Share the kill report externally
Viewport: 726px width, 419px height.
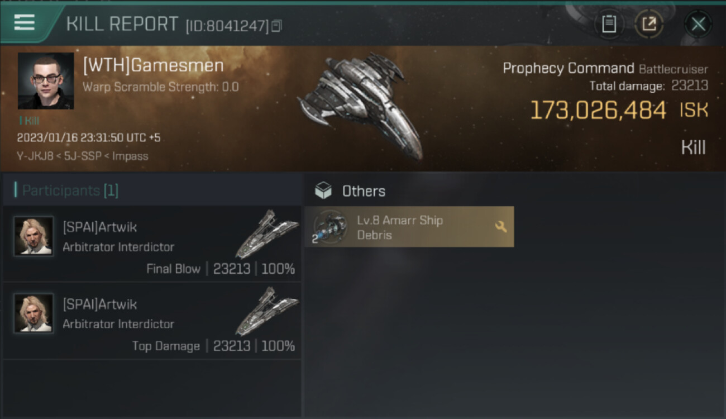click(649, 24)
